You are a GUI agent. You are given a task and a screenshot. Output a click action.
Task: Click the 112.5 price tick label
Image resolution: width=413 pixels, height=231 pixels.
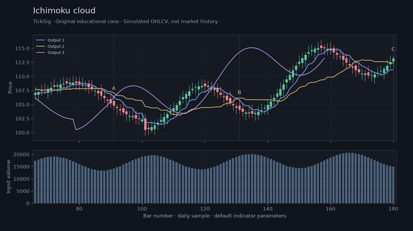pyautogui.click(x=23, y=62)
